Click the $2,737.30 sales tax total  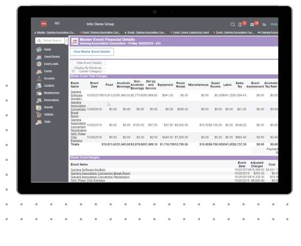(x=240, y=144)
